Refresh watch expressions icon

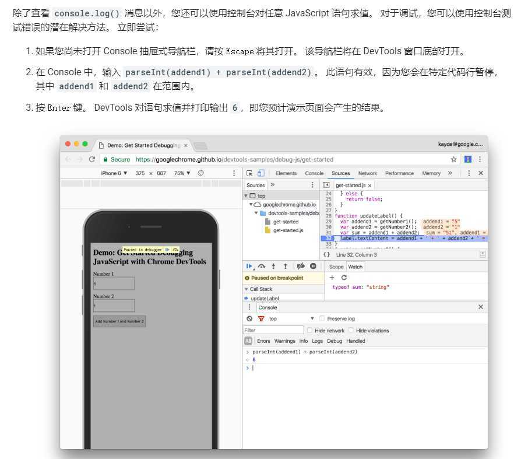[344, 278]
